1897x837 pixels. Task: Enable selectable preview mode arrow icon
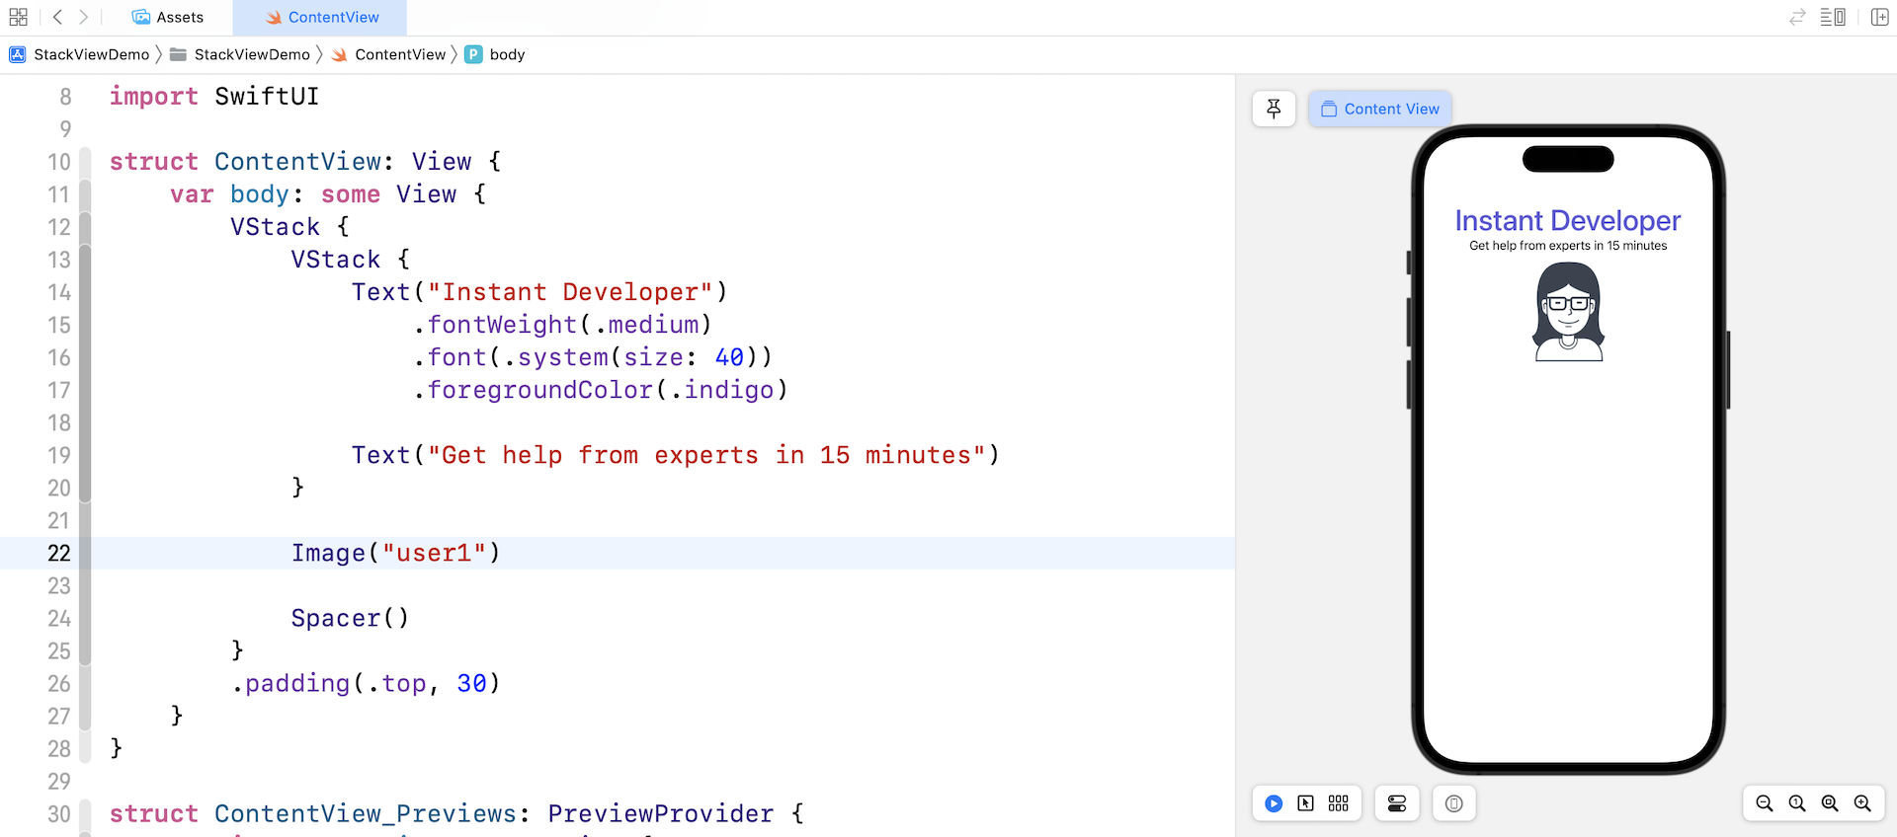[1306, 803]
